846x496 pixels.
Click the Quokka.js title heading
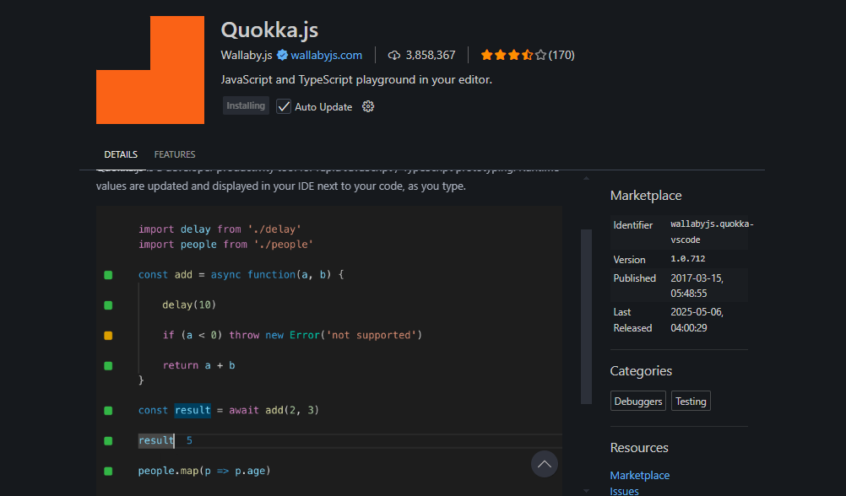tap(270, 30)
